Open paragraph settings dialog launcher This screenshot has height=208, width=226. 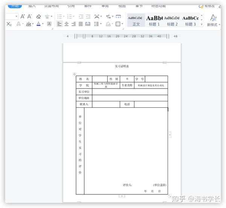123,29
